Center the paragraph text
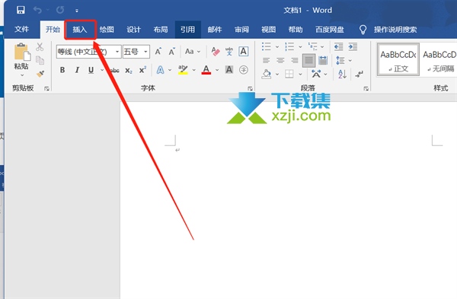This screenshot has width=457, height=299. coord(280,61)
